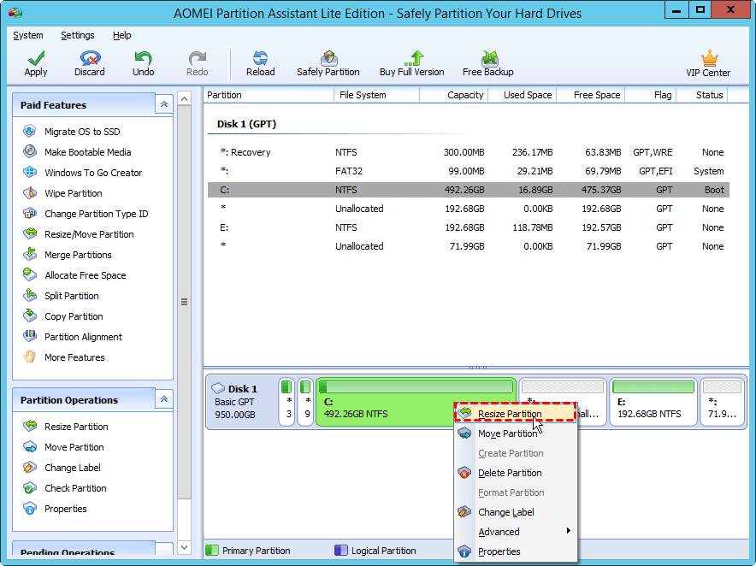Select E: 192.68GB NTFS partition block
The height and width of the screenshot is (566, 756).
coord(653,402)
